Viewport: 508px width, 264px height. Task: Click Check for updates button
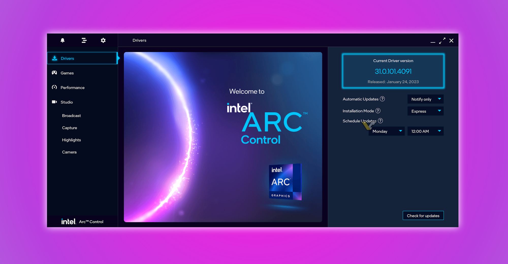[x=423, y=216]
